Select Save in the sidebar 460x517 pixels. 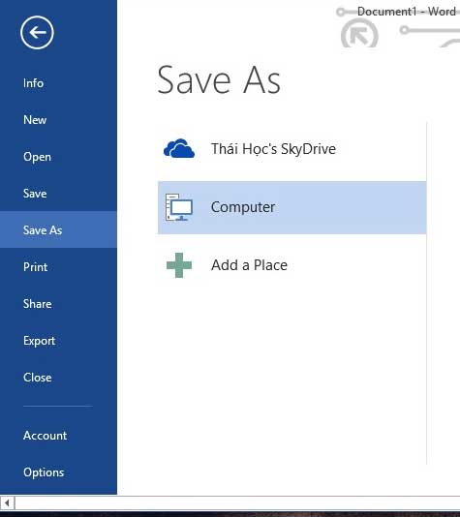click(35, 194)
